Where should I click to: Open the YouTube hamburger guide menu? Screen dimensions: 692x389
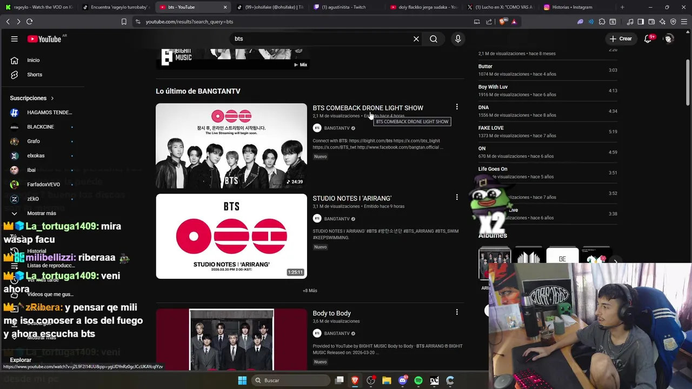[x=15, y=39]
